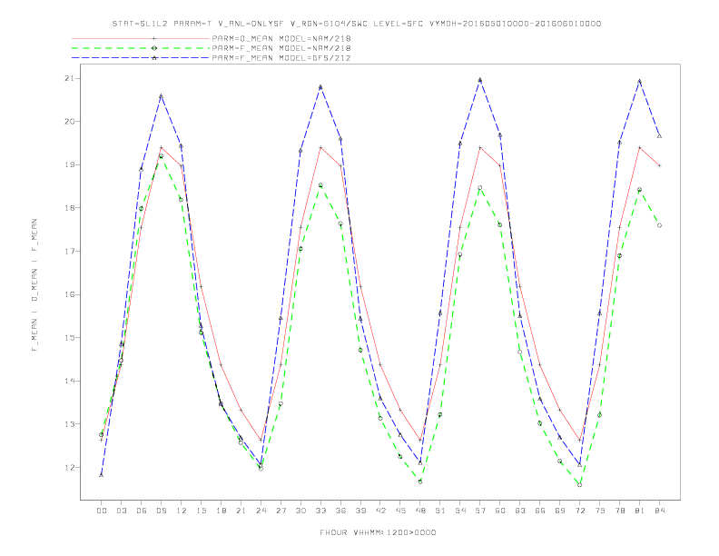
Task: Click x-axis forecast hour label 60
Action: click(x=500, y=511)
